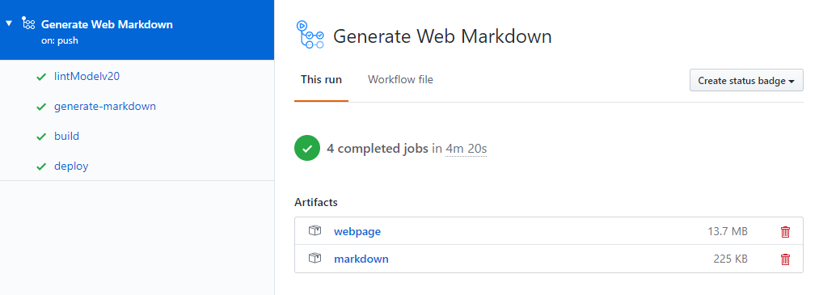Viewport: 819px width, 295px height.
Task: Open the build job log
Action: (66, 136)
